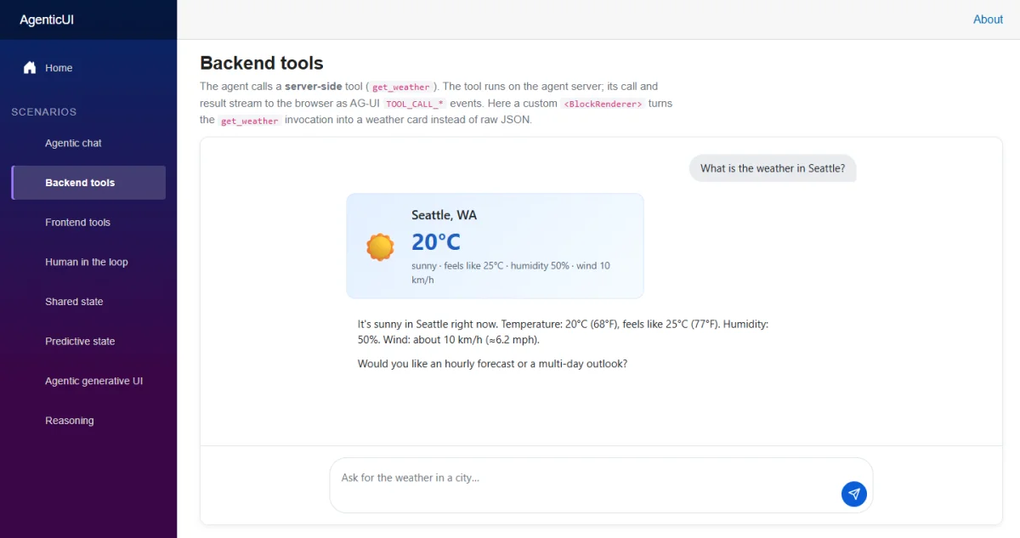Send message with paper plane button

pos(854,494)
